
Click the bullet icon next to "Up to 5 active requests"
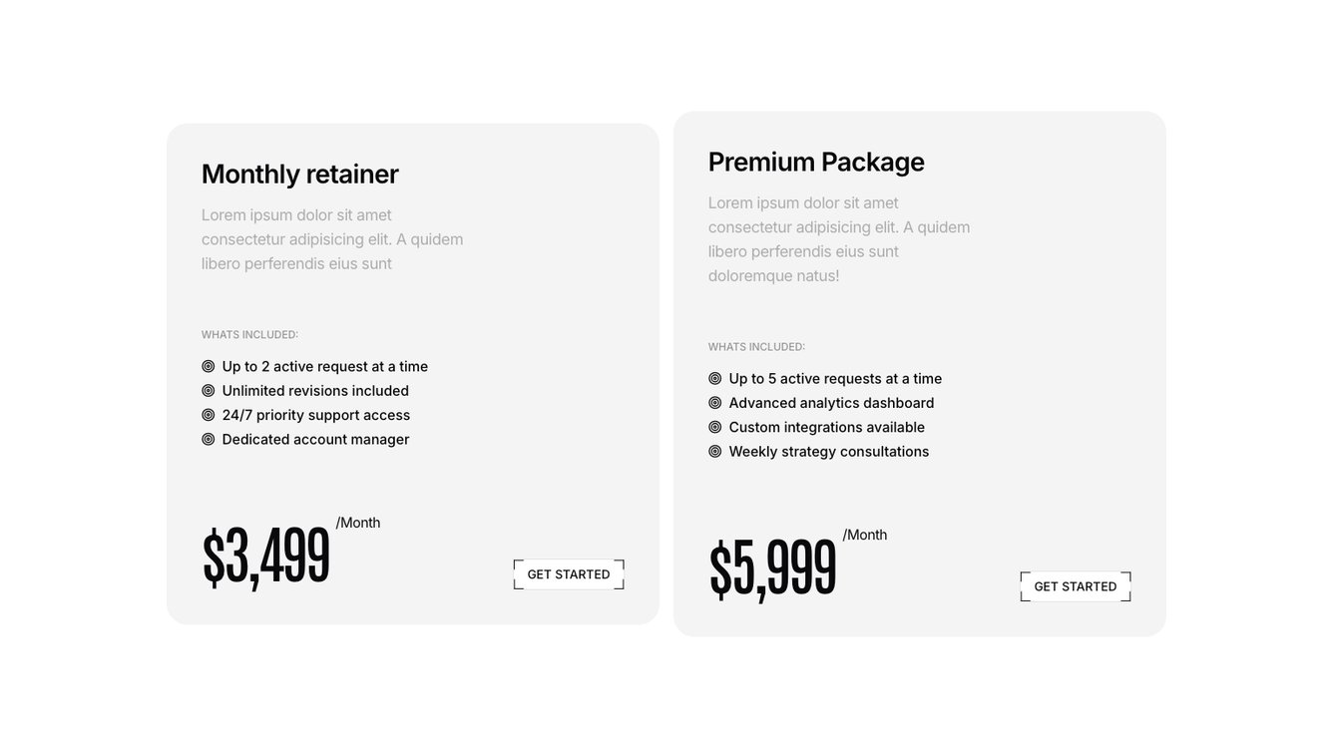click(715, 379)
